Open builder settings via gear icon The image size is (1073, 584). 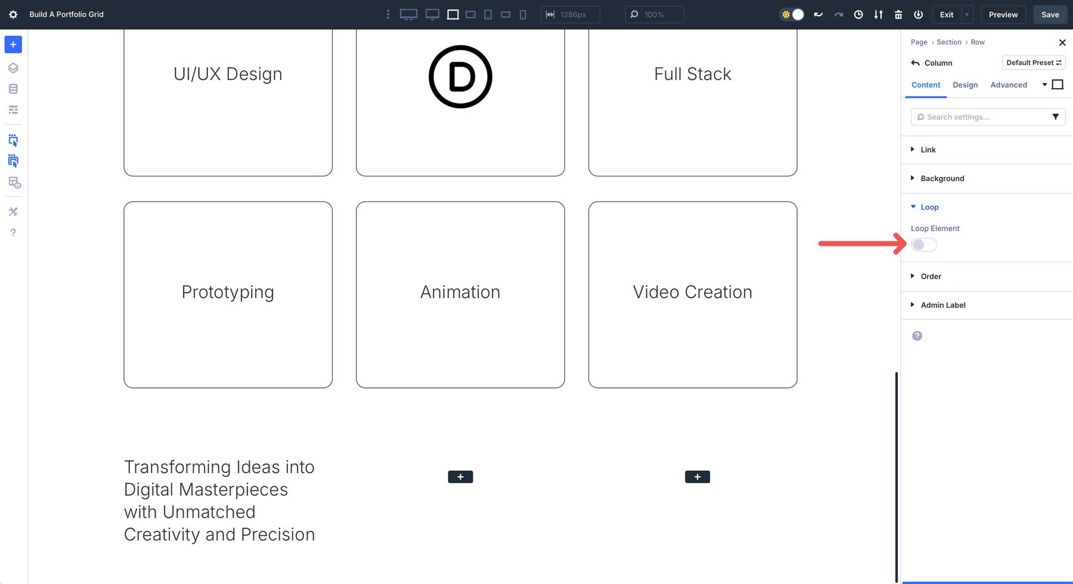coord(13,14)
